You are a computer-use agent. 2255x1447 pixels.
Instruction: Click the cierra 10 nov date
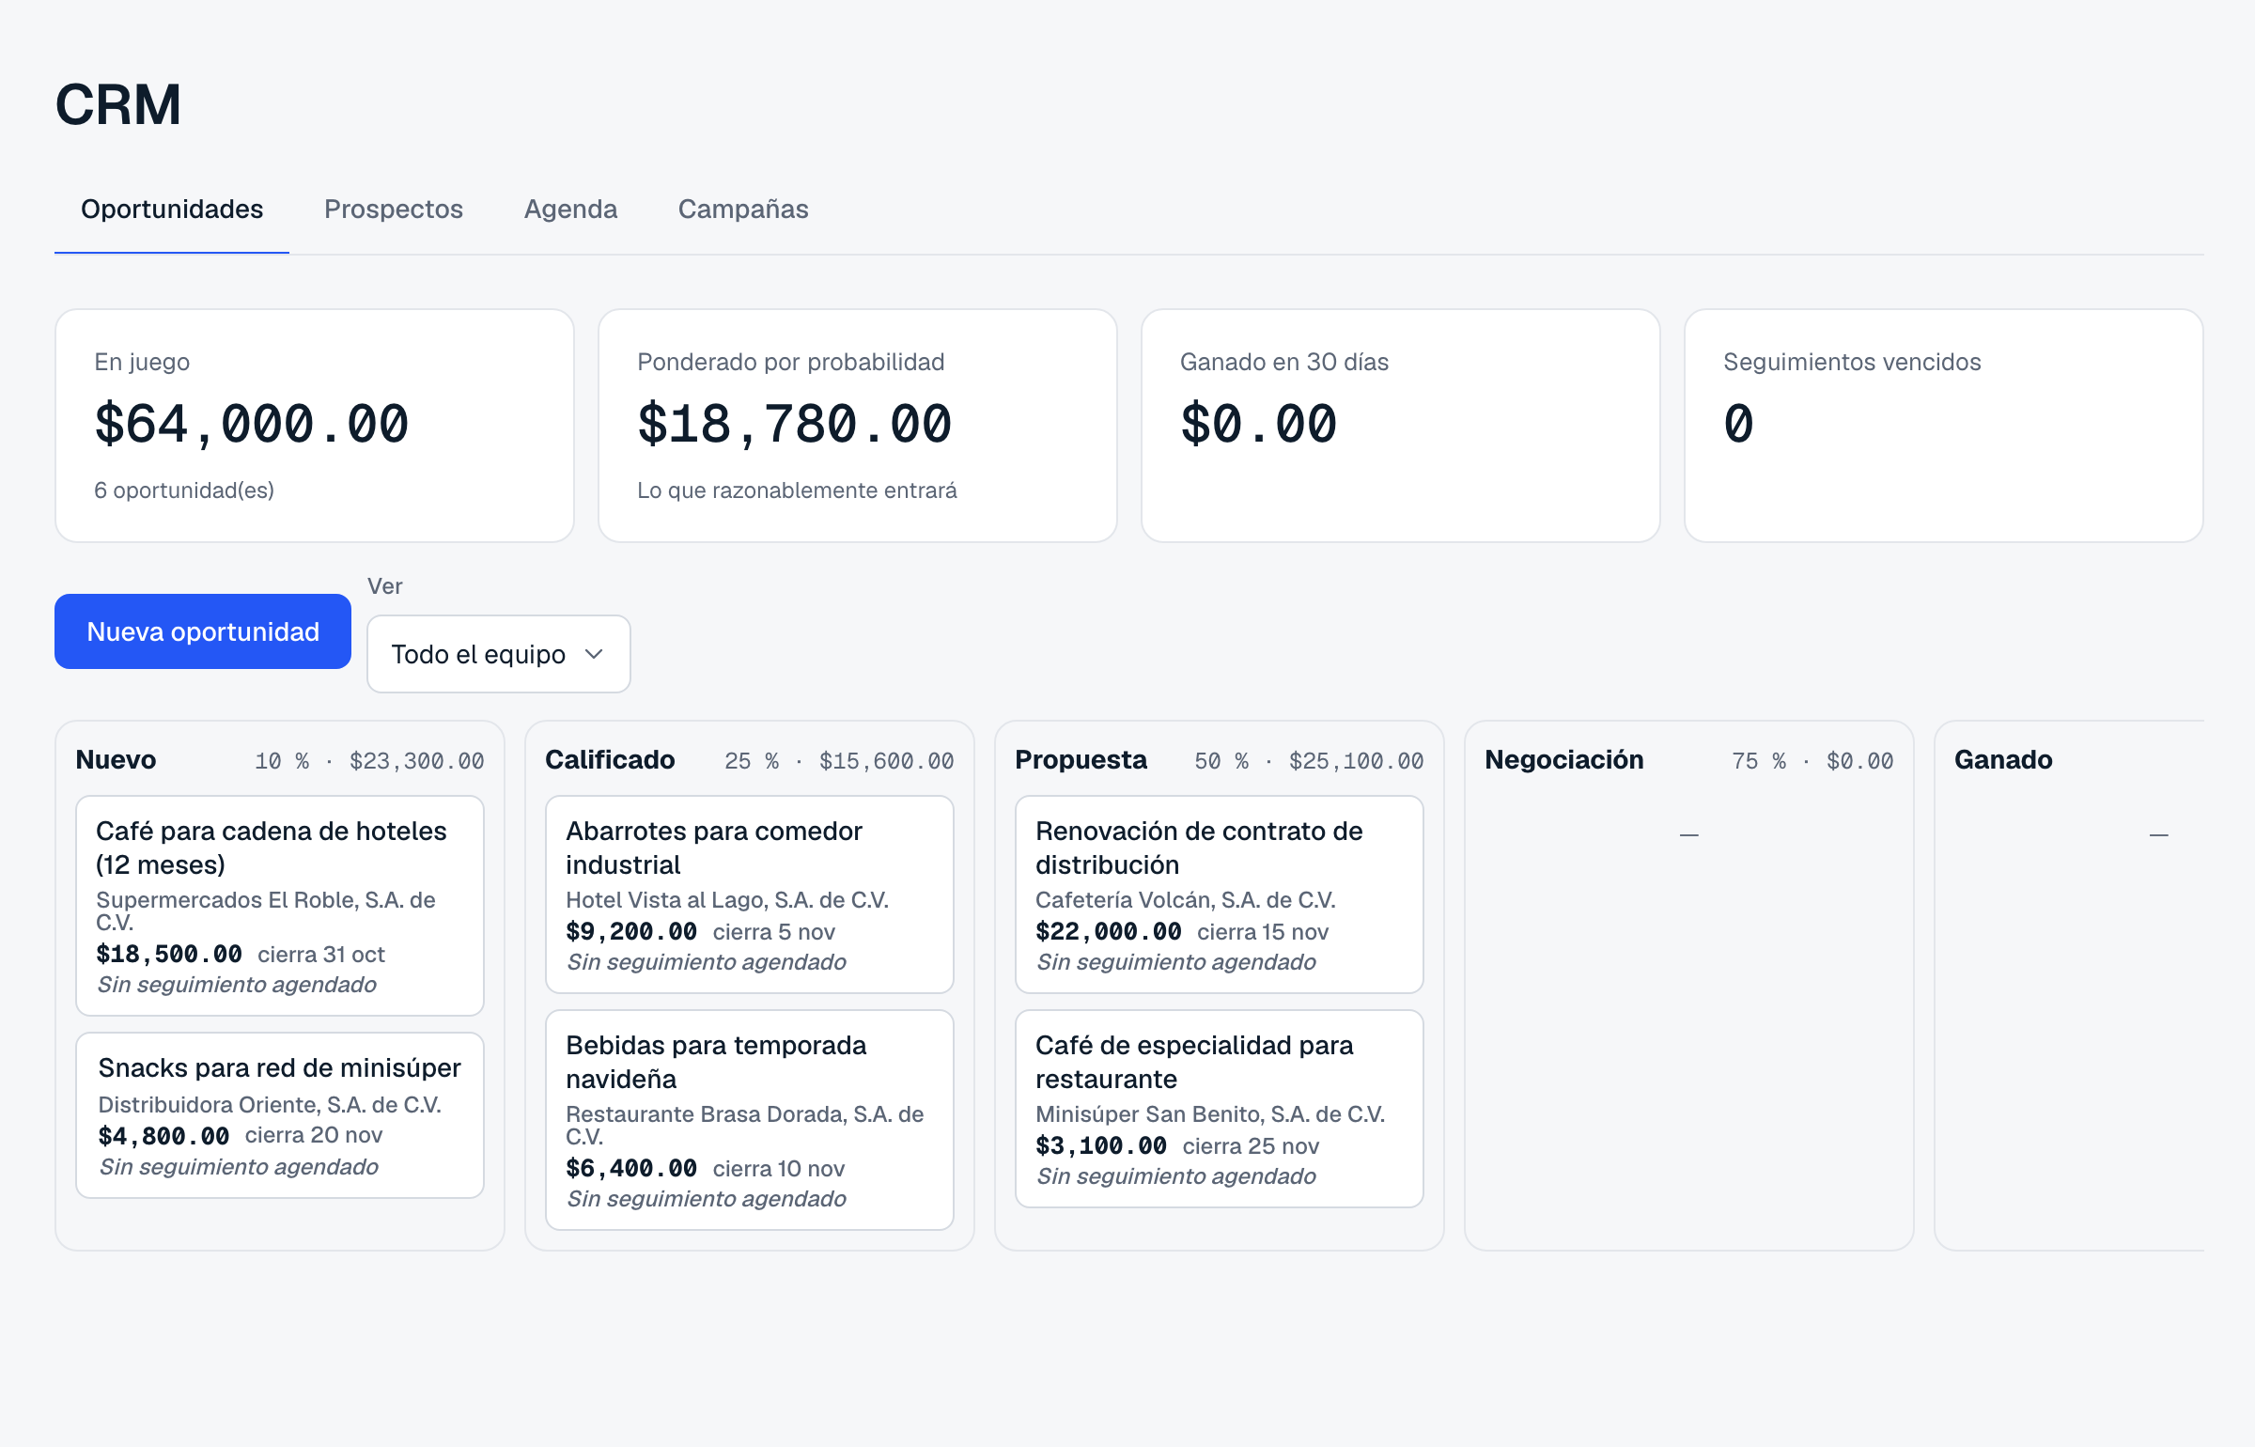(779, 1169)
